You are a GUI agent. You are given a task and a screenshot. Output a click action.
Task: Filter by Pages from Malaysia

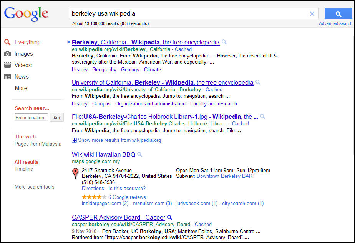pyautogui.click(x=38, y=144)
